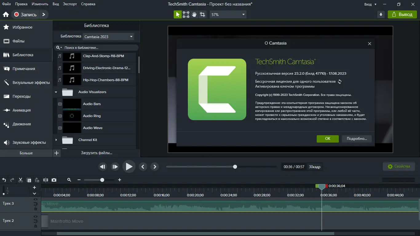
Task: Select the Pan (hand) tool above the canvas
Action: (x=194, y=14)
